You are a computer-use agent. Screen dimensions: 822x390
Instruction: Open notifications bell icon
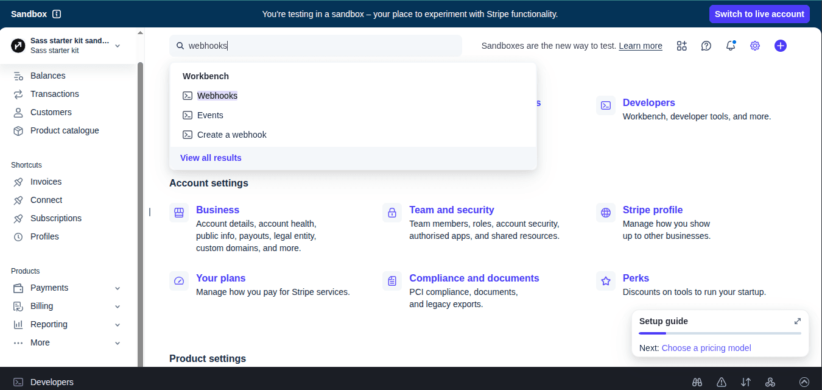731,46
